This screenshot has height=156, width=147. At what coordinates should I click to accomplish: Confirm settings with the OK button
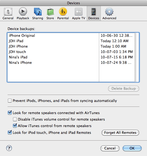[132, 148]
